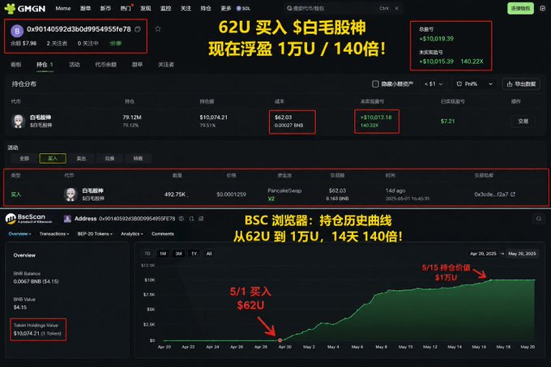Click the green connect wallet button

(x=520, y=8)
